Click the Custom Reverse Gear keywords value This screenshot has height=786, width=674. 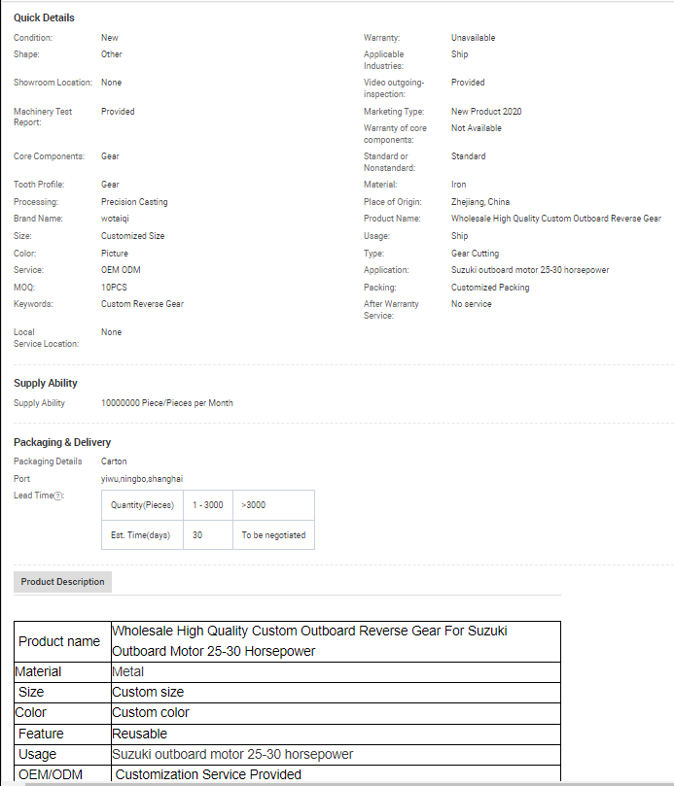[x=142, y=304]
